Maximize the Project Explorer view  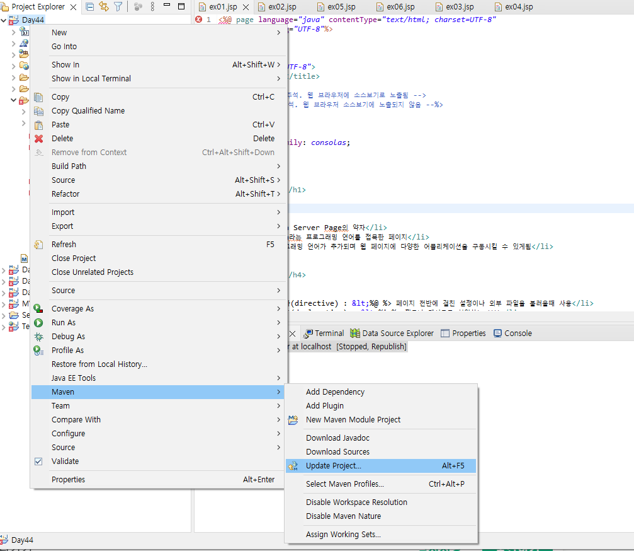181,6
